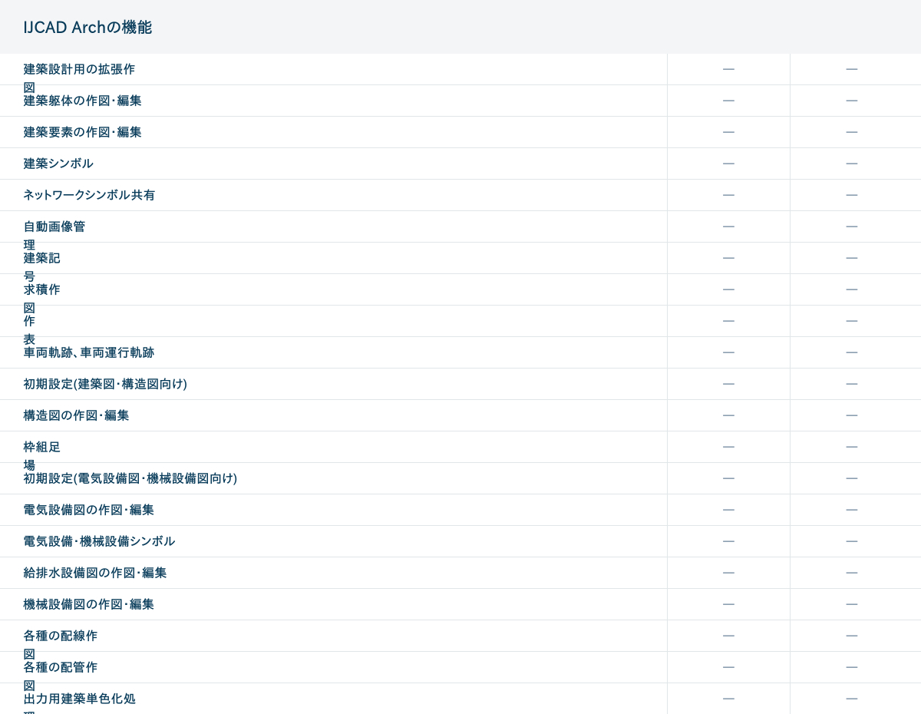Select 初期設定(電気設備図・機械設備図向け) row label
This screenshot has height=714, width=921.
point(130,478)
